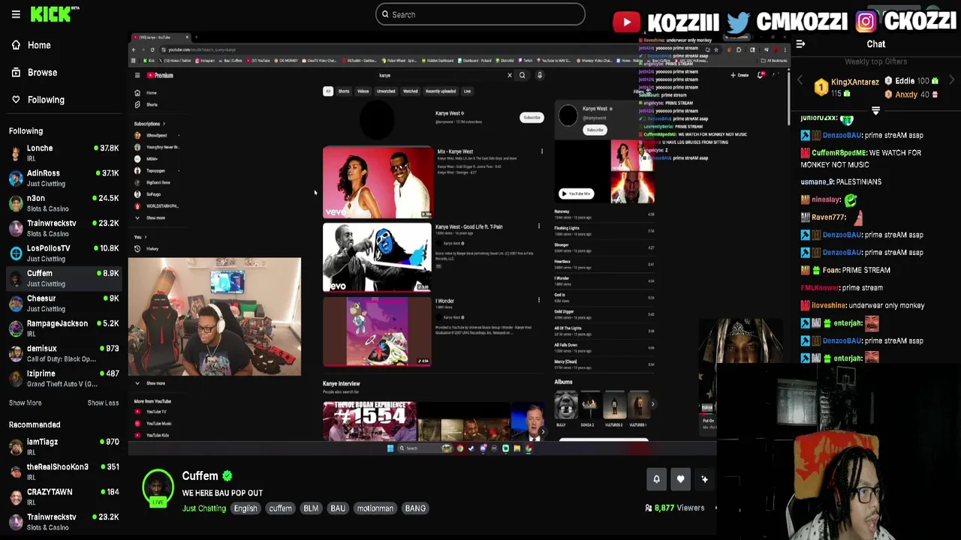
Task: Play the YouTube Mix button
Action: tap(576, 193)
